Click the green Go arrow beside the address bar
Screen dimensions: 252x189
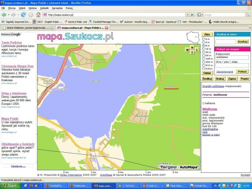193,15
